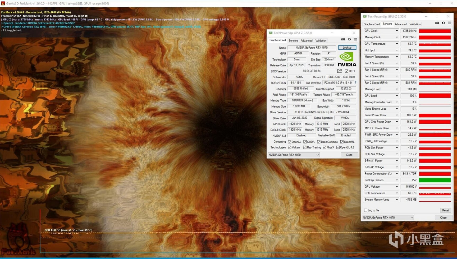Image resolution: width=457 pixels, height=259 pixels.
Task: Toggle the DirectCompute checkbox
Action: pyautogui.click(x=319, y=142)
